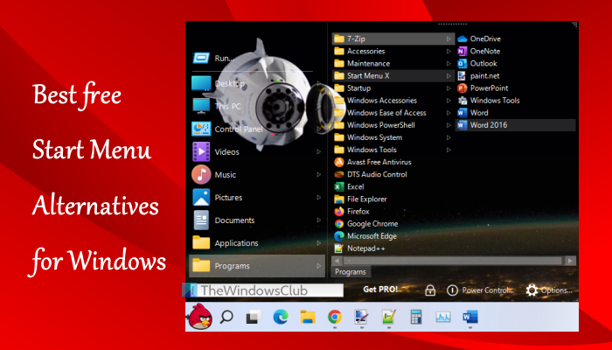
Task: Click the File Explorer icon in Programs list
Action: point(339,199)
